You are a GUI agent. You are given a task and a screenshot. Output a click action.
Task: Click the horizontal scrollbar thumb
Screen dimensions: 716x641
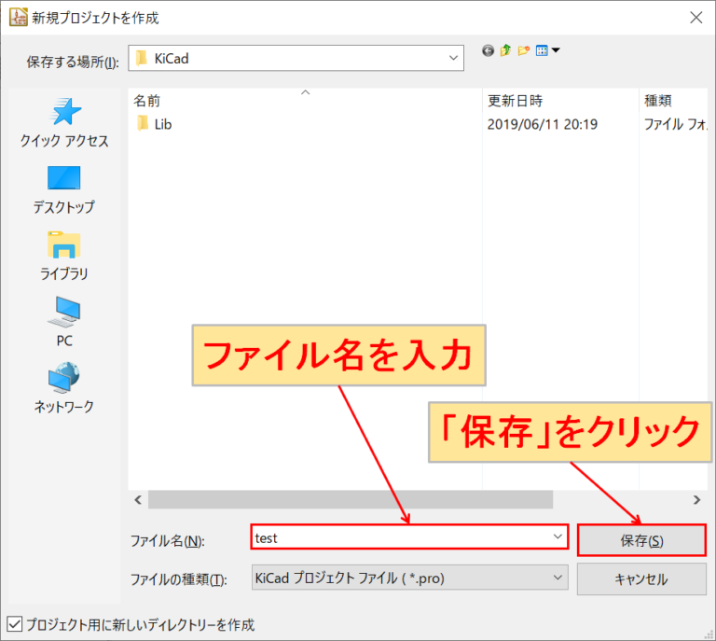(351, 500)
